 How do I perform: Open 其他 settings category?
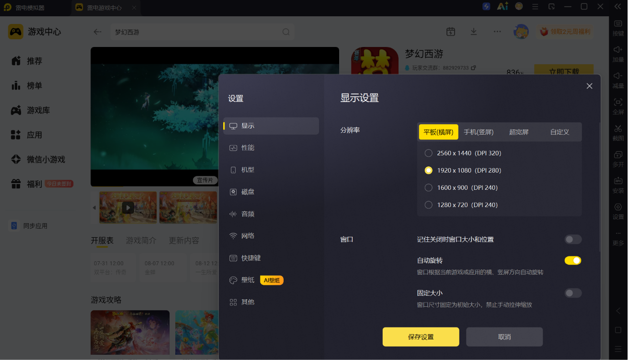pyautogui.click(x=271, y=302)
